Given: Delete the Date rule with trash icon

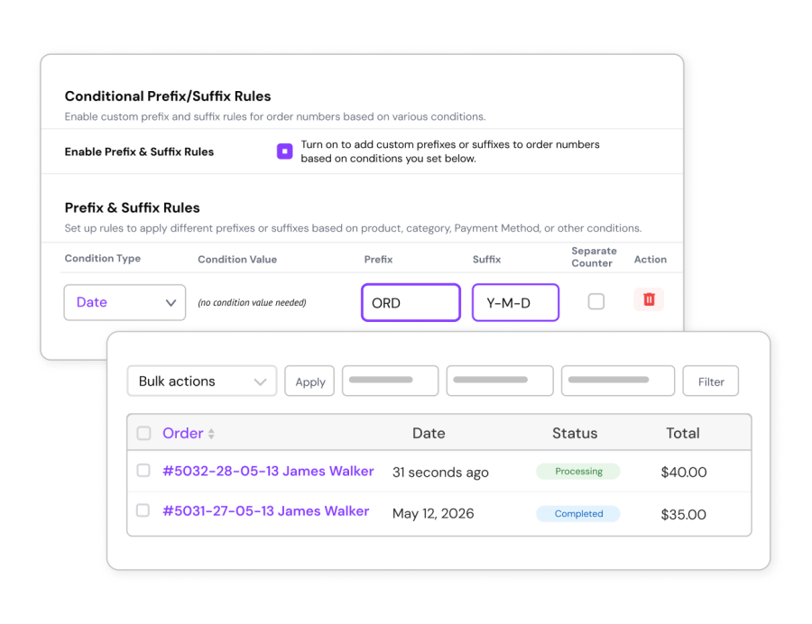Looking at the screenshot, I should click(649, 299).
